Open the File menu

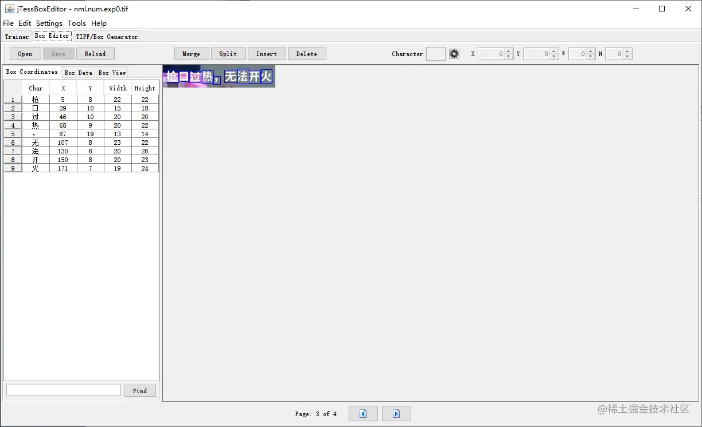9,23
